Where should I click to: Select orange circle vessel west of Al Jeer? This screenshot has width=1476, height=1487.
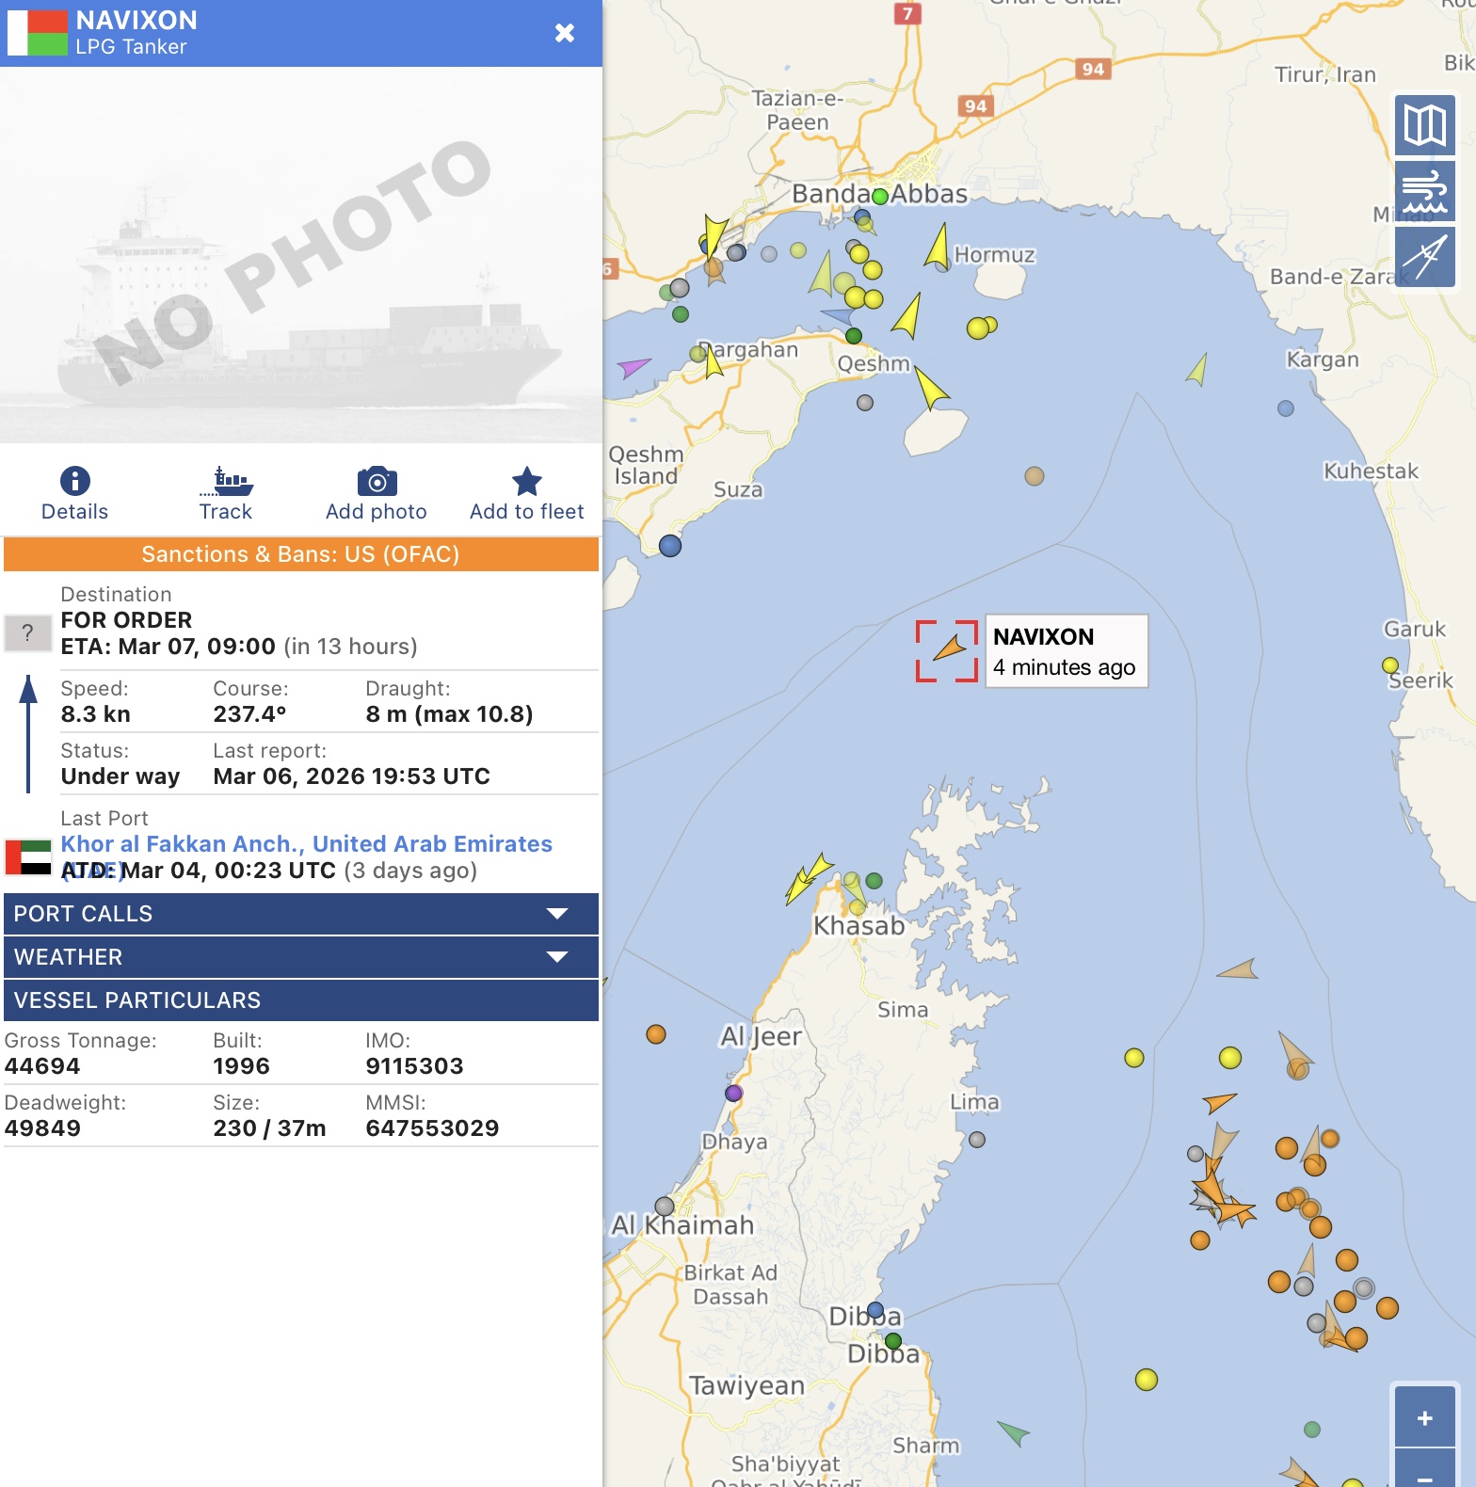click(x=656, y=1035)
